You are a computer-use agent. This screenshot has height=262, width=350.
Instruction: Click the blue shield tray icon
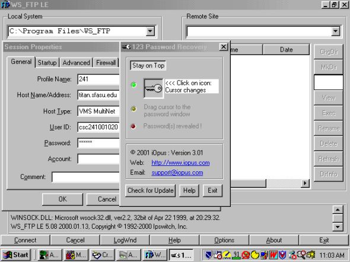pyautogui.click(x=208, y=255)
